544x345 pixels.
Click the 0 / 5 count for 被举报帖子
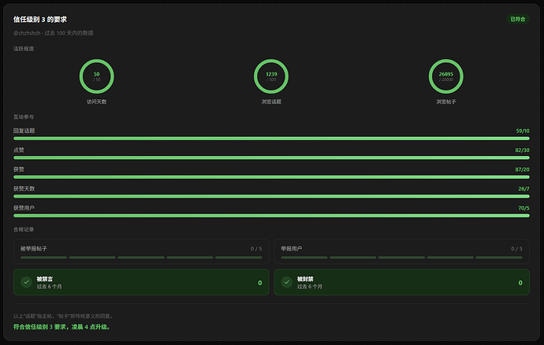point(256,249)
